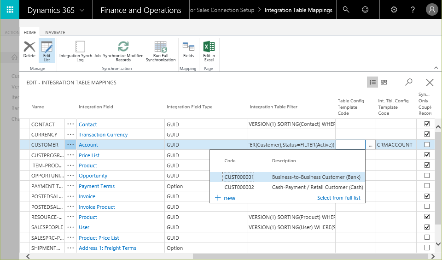Open the help question mark icon
The height and width of the screenshot is (260, 442).
coord(413,10)
